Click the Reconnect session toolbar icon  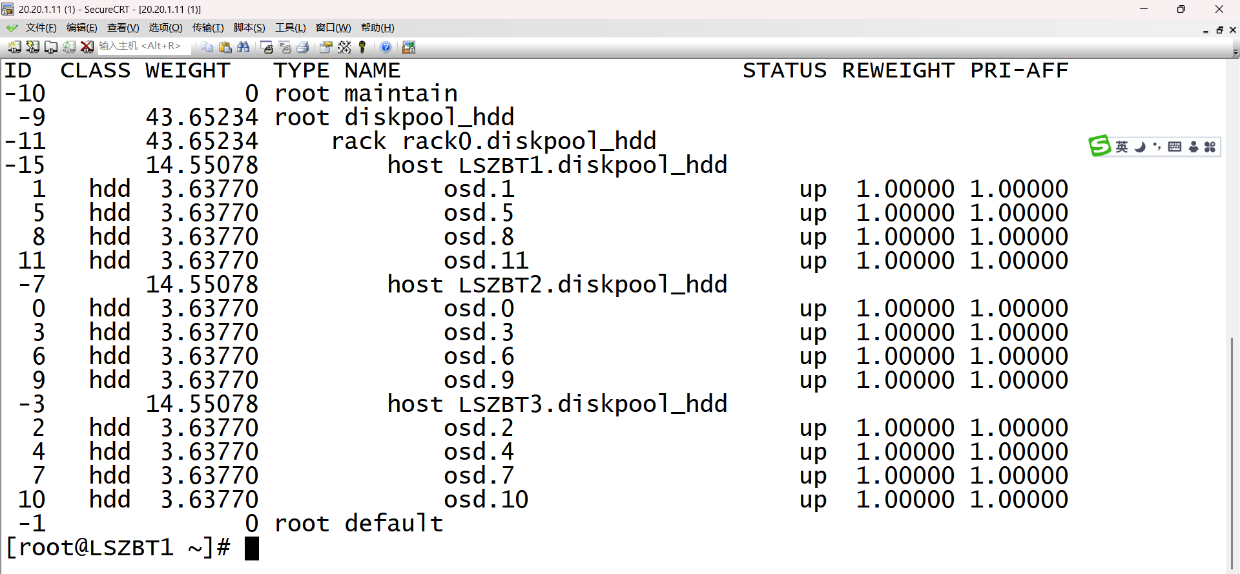coord(68,47)
